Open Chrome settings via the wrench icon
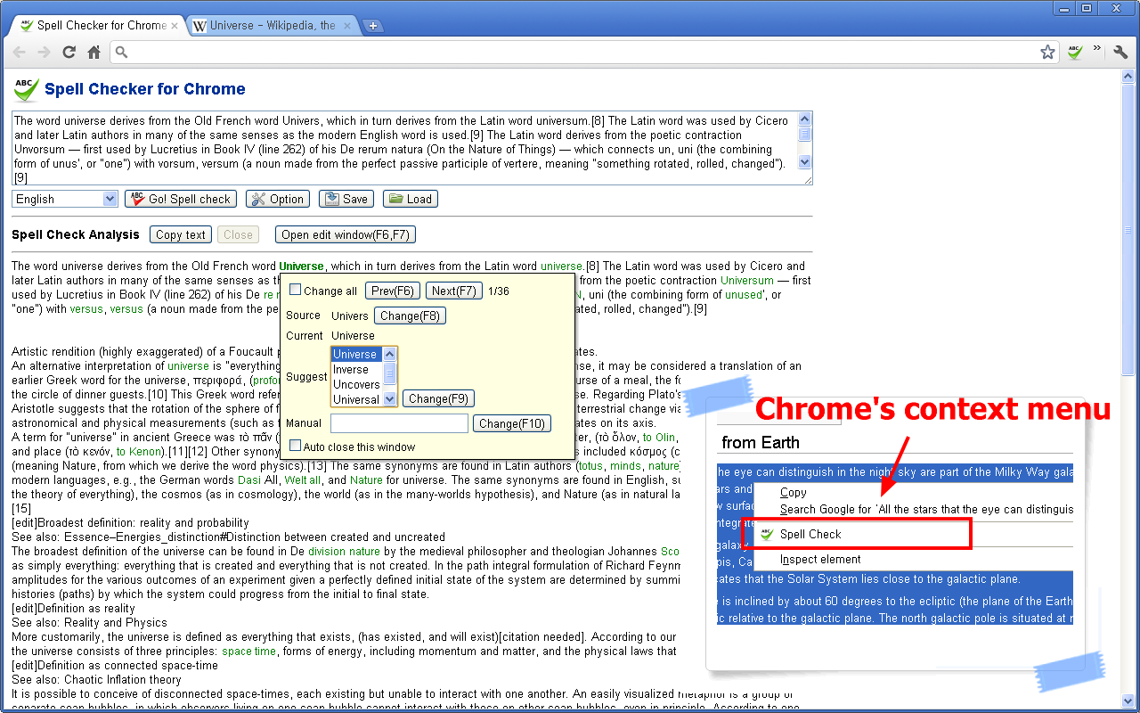Screen dimensions: 1140x713 1120,52
